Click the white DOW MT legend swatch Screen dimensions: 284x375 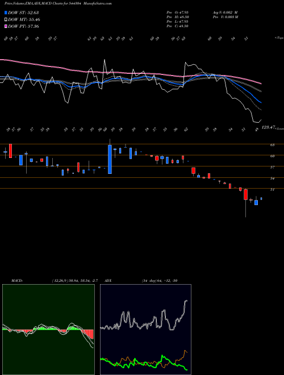(x=6, y=20)
